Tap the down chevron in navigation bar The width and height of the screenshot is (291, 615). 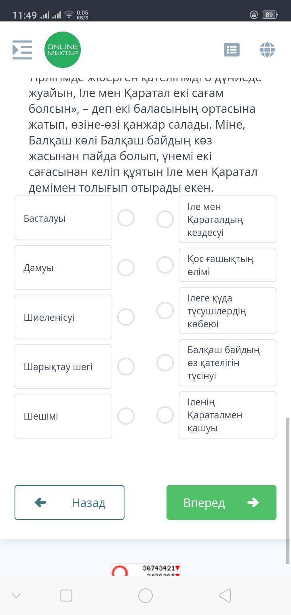click(x=16, y=595)
